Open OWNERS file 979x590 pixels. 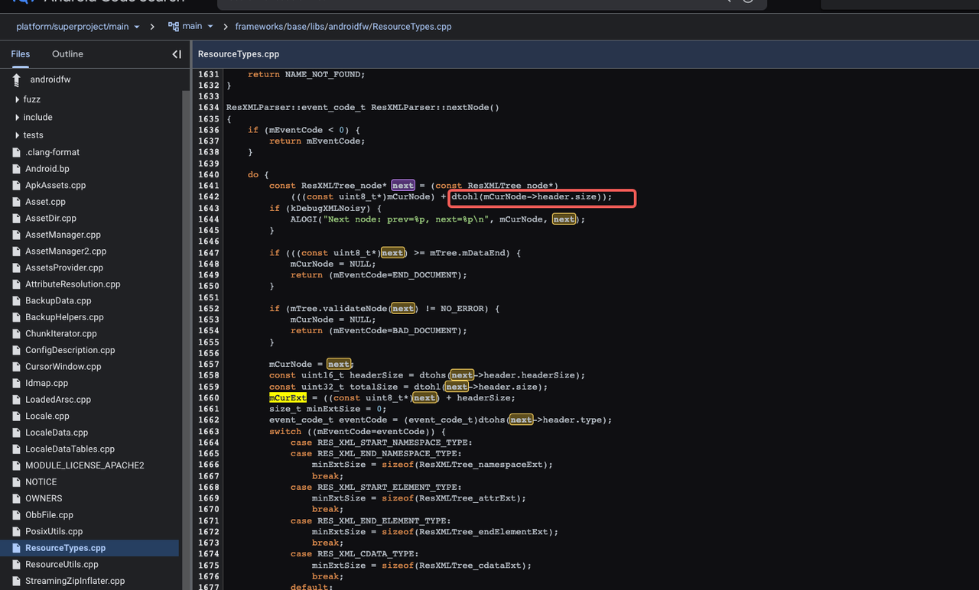coord(44,499)
